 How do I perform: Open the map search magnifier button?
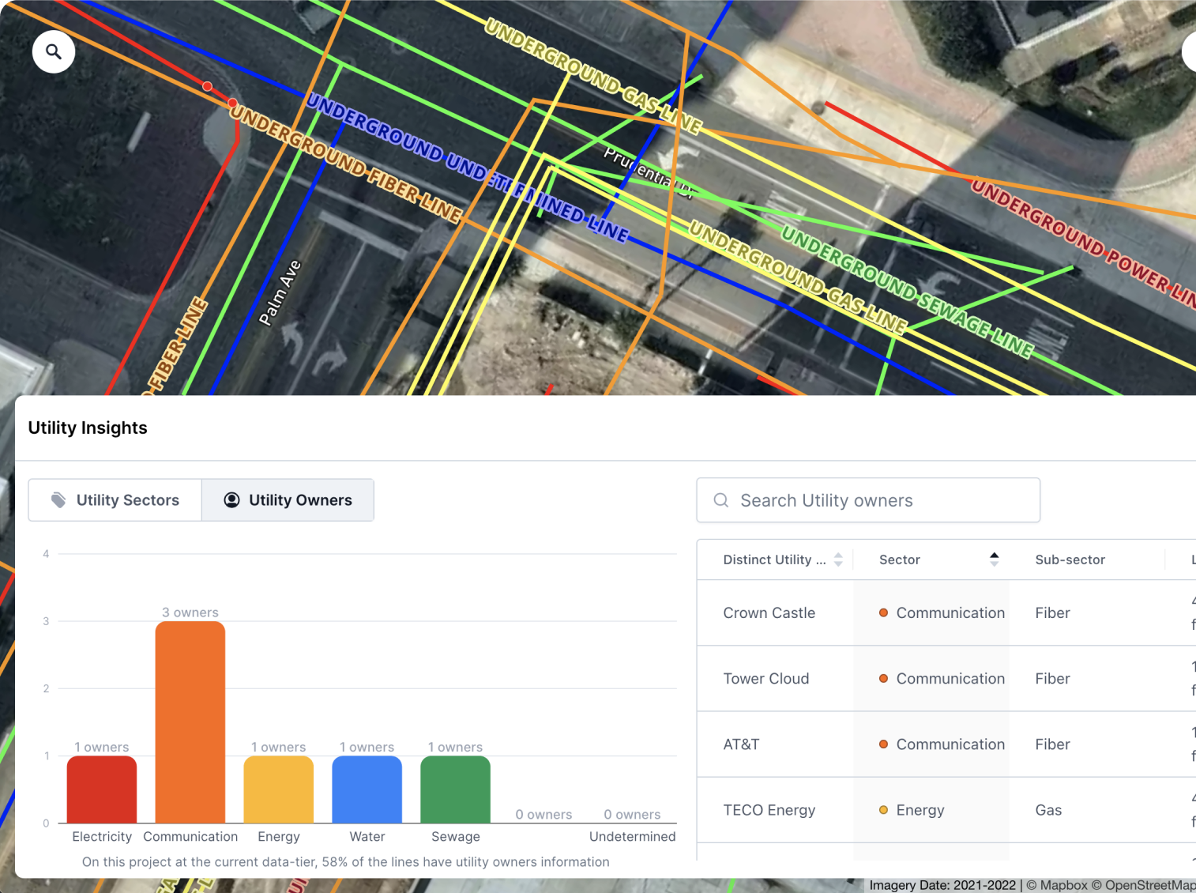pos(54,52)
